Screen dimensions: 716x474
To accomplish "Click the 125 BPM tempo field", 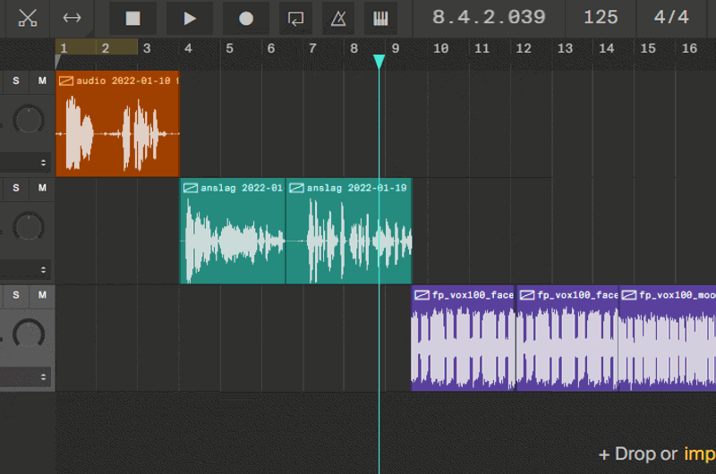I will tap(600, 18).
